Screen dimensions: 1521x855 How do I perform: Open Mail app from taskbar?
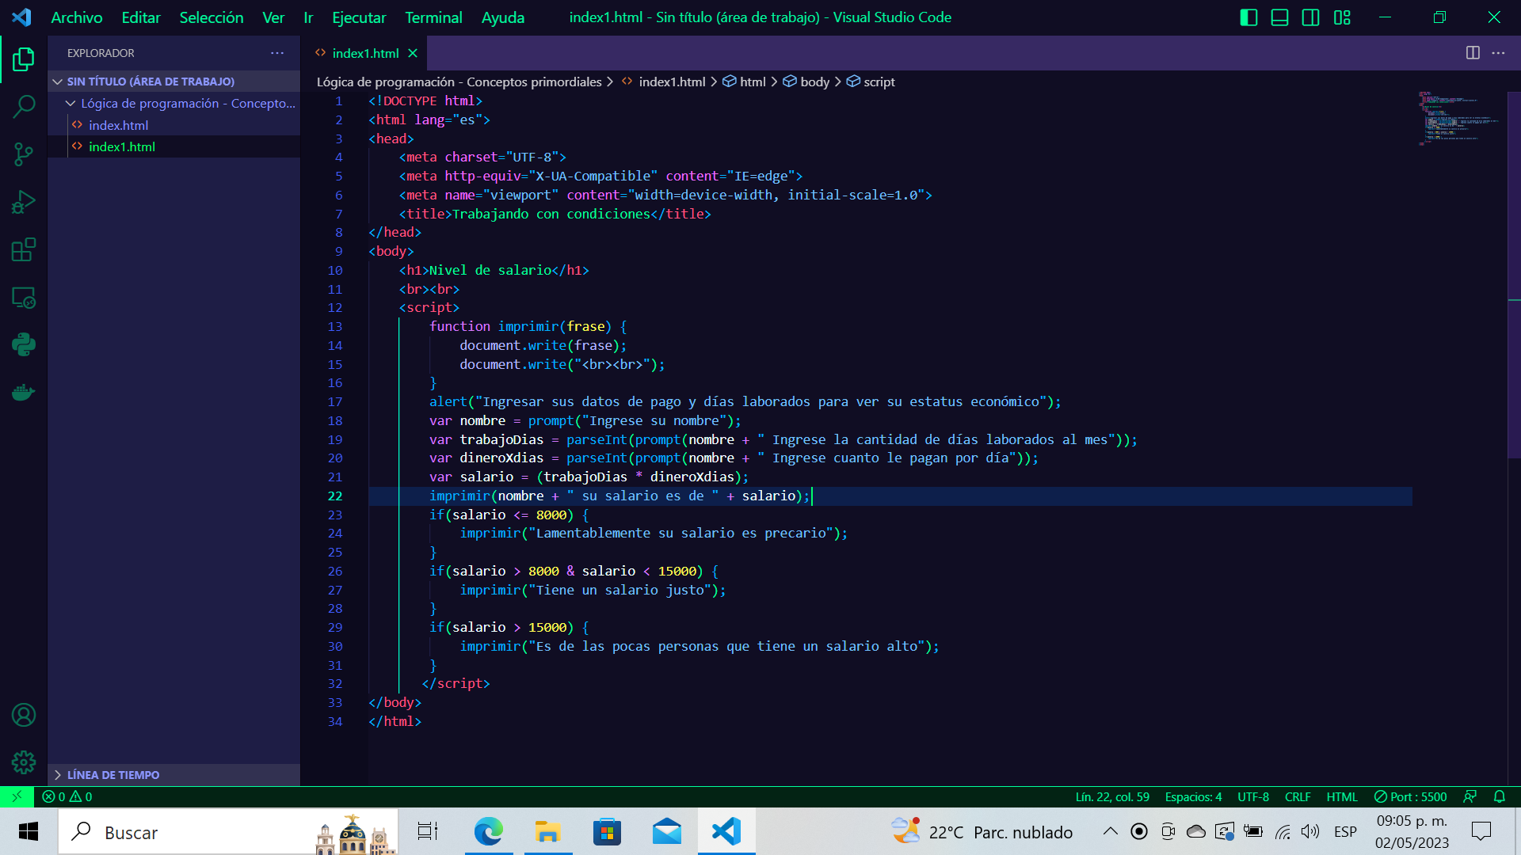pos(667,831)
